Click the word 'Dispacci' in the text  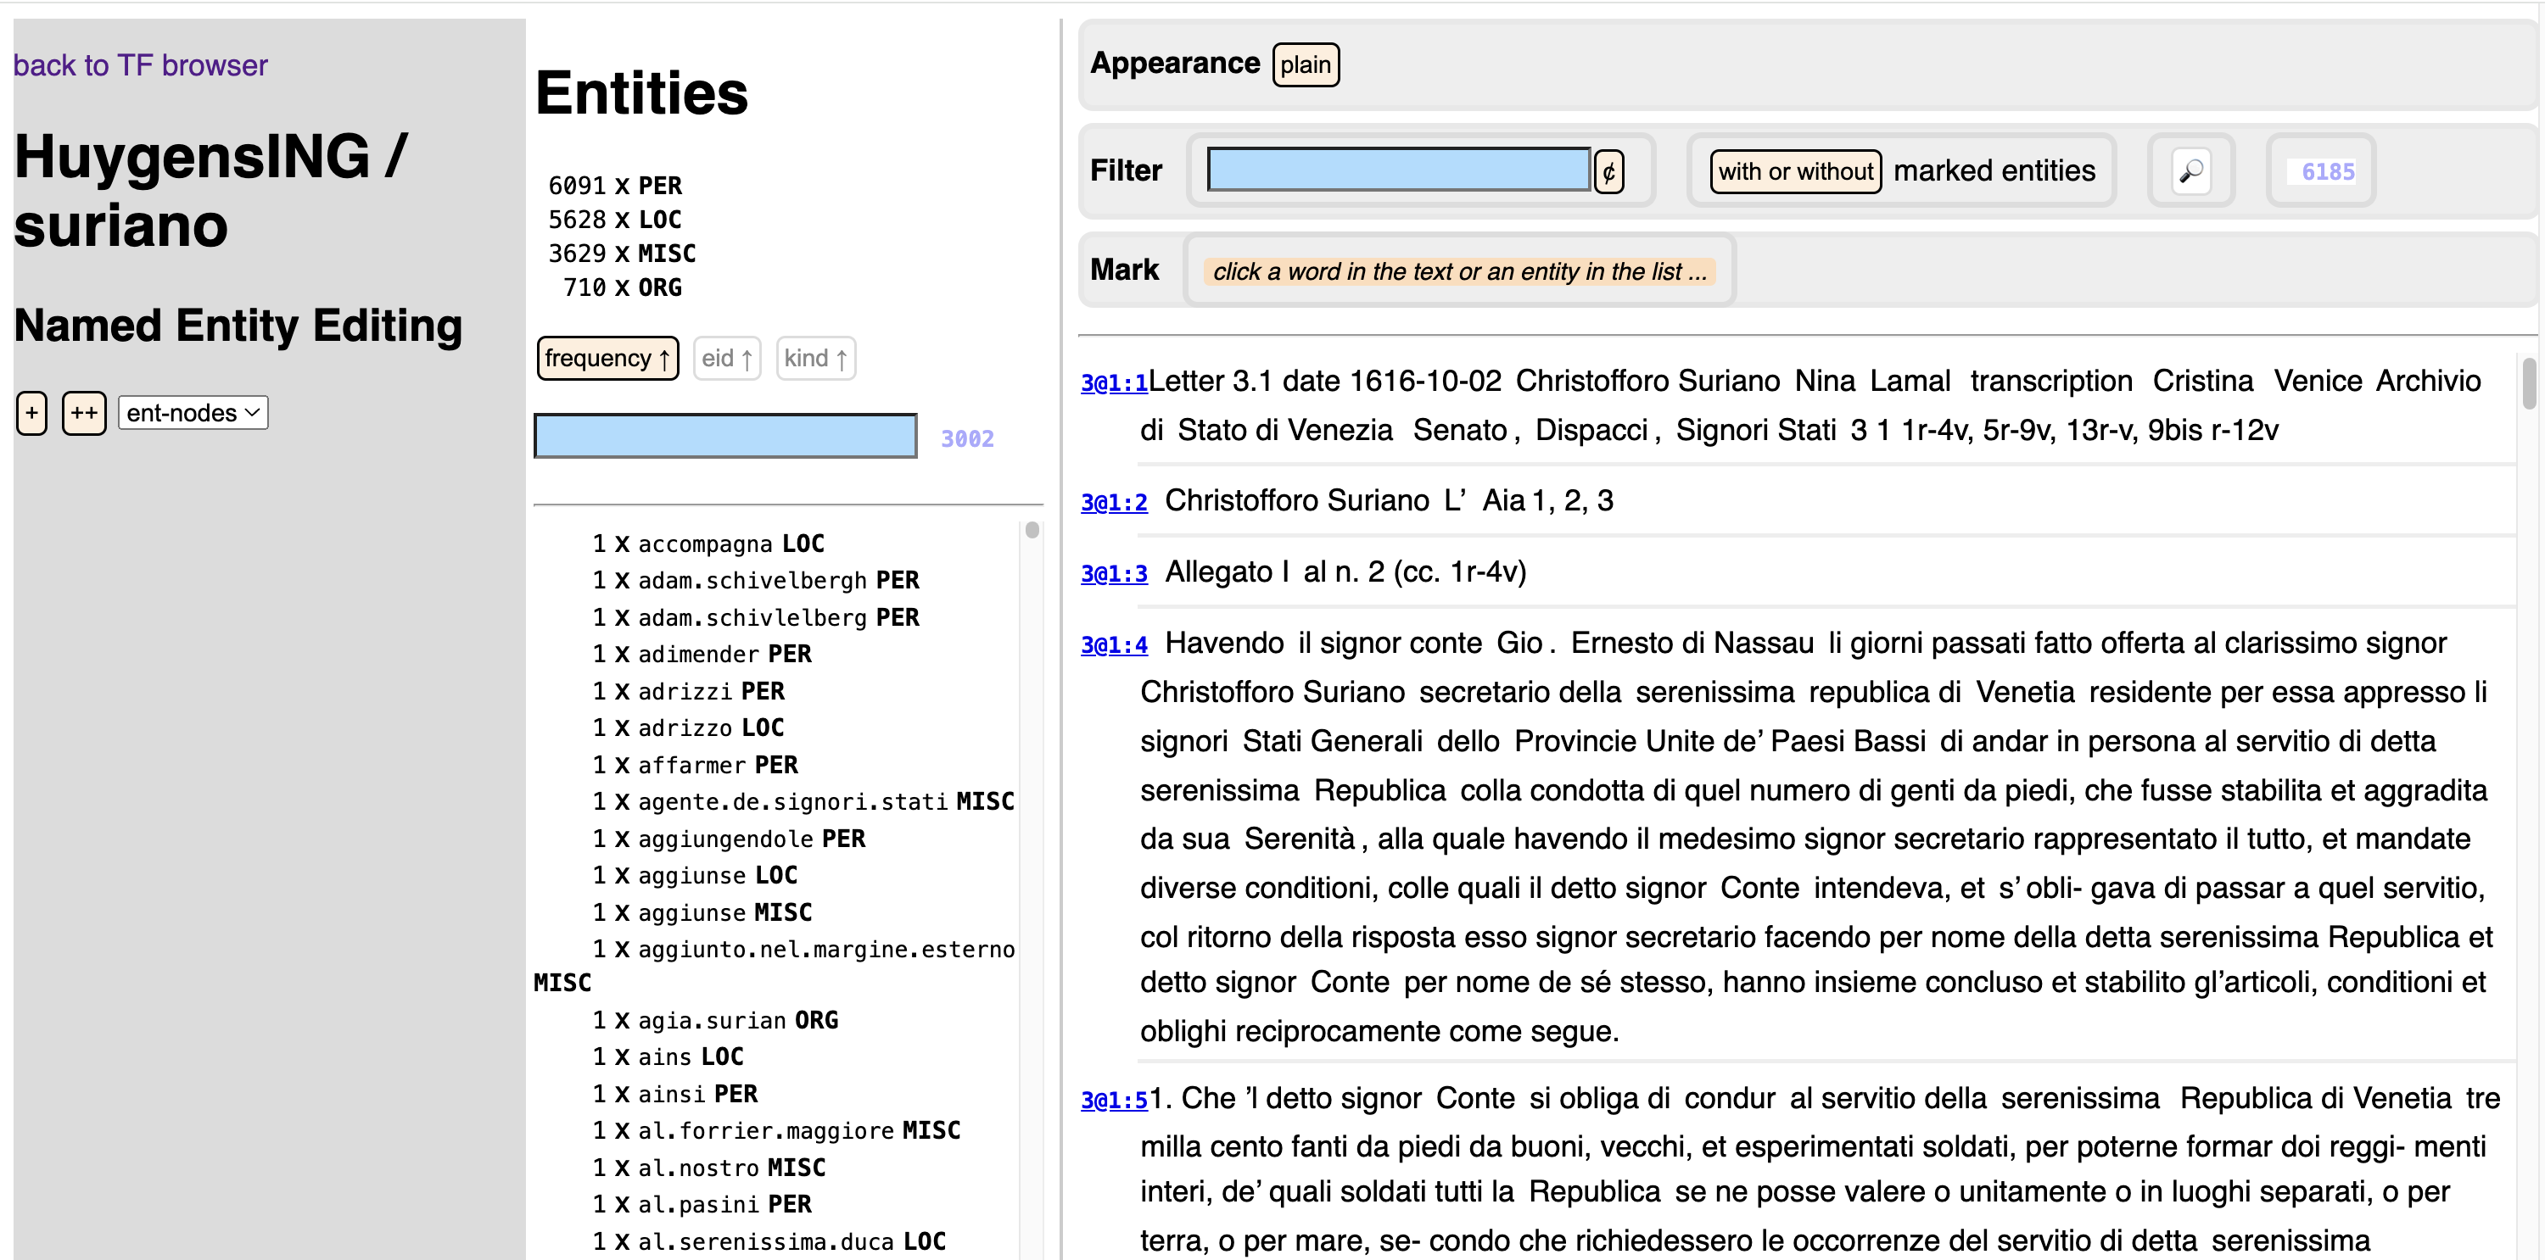click(1591, 430)
